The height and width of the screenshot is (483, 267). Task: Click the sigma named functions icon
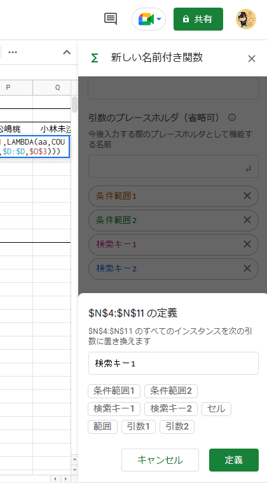(95, 58)
